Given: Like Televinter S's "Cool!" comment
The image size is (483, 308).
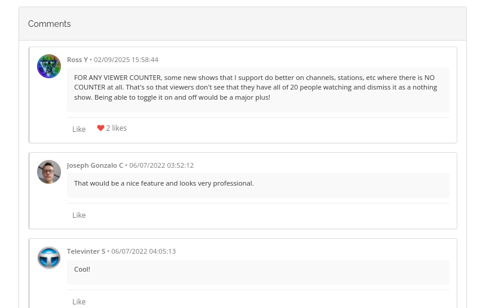Looking at the screenshot, I should [79, 301].
